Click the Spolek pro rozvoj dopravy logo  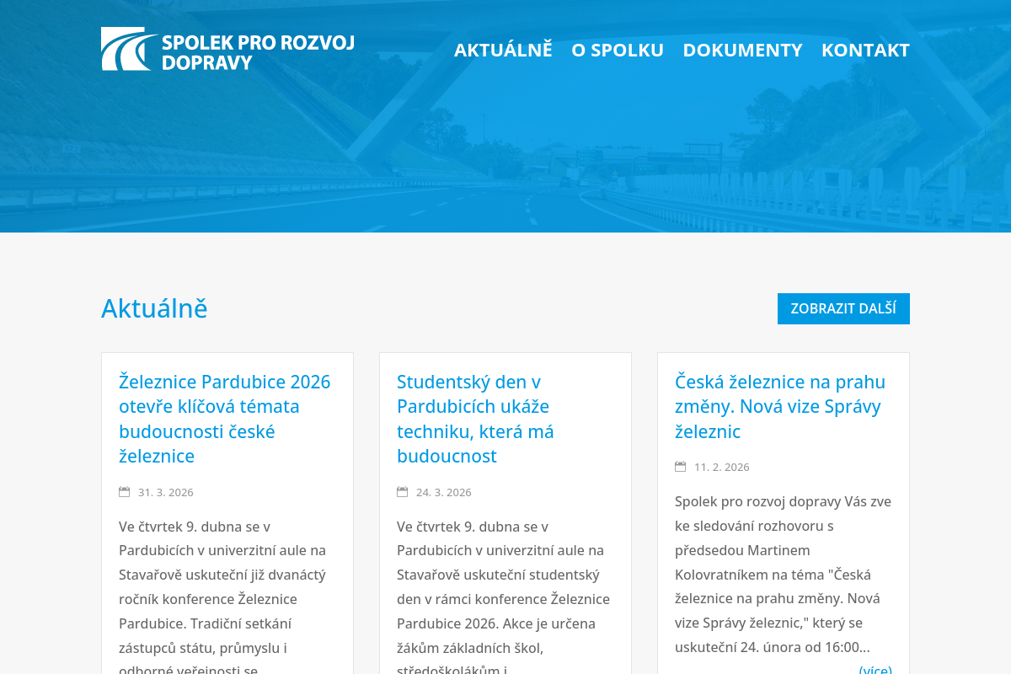click(227, 50)
